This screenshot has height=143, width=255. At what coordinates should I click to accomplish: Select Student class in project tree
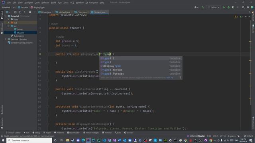(20, 33)
